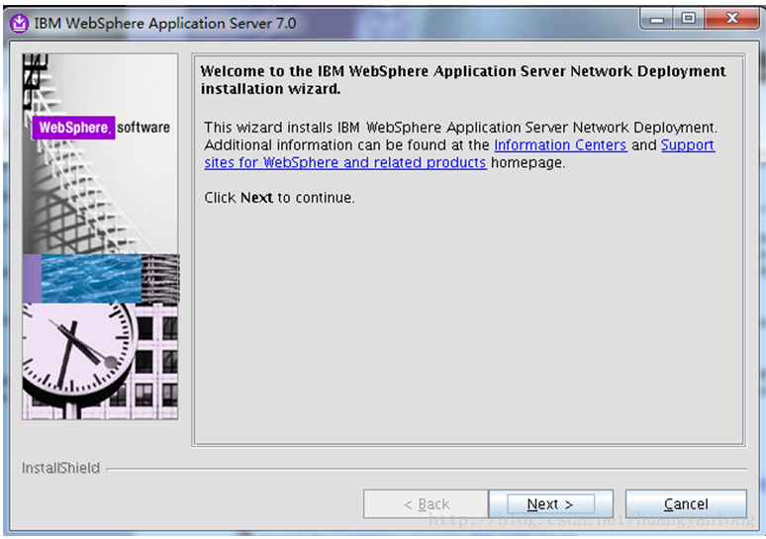Click the installer icon in title bar
The height and width of the screenshot is (539, 766).
tap(19, 23)
